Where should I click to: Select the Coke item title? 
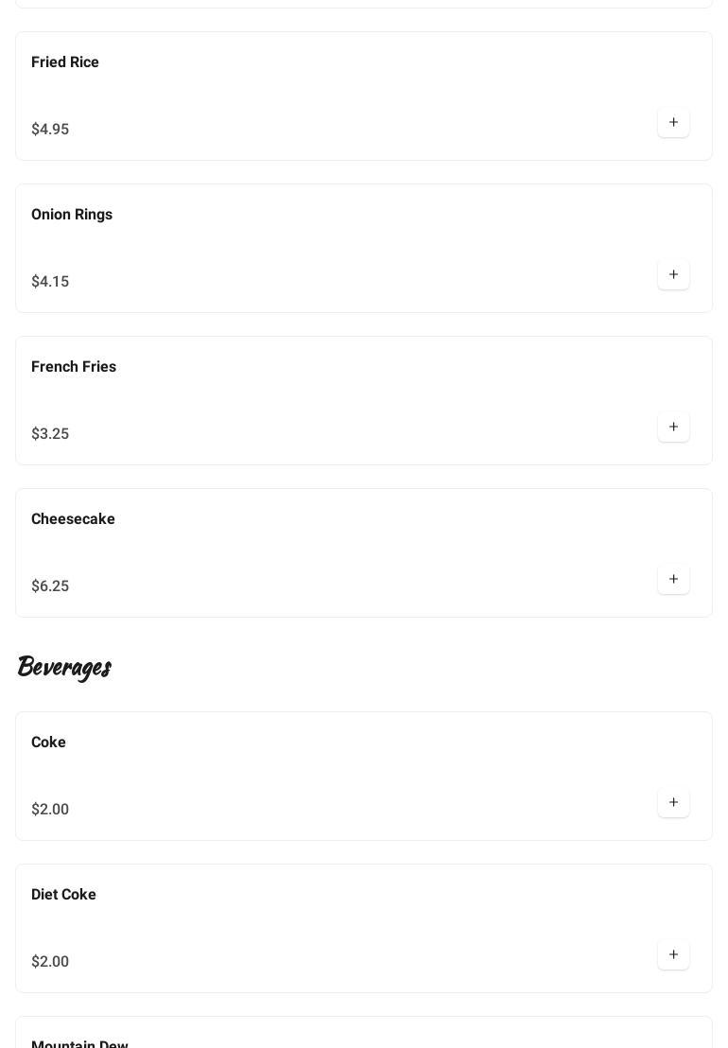click(x=48, y=742)
